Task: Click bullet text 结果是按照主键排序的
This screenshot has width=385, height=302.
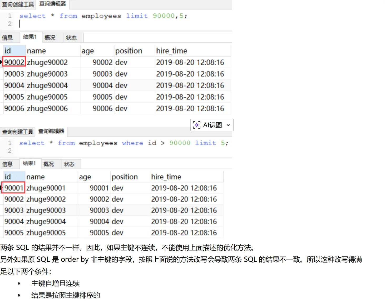Action: tap(66, 295)
